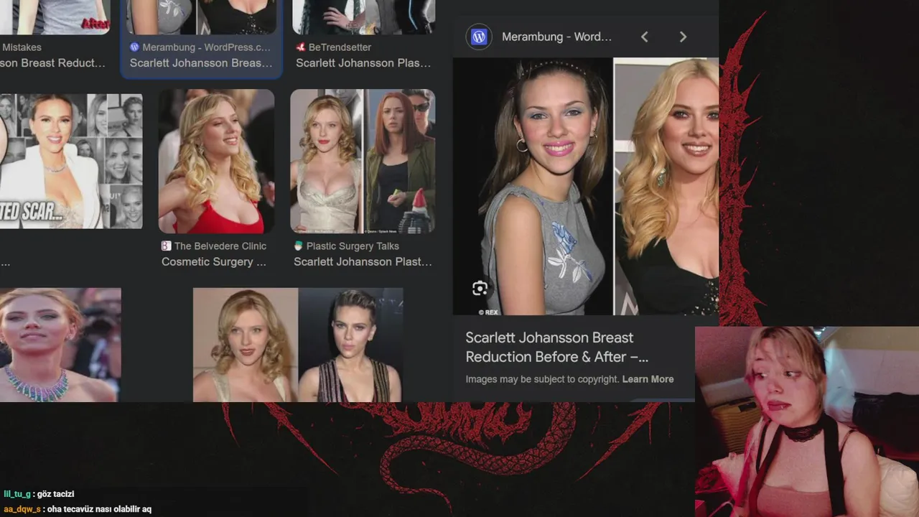Click the Google Lens icon on preview image
The height and width of the screenshot is (517, 919).
[x=480, y=289]
